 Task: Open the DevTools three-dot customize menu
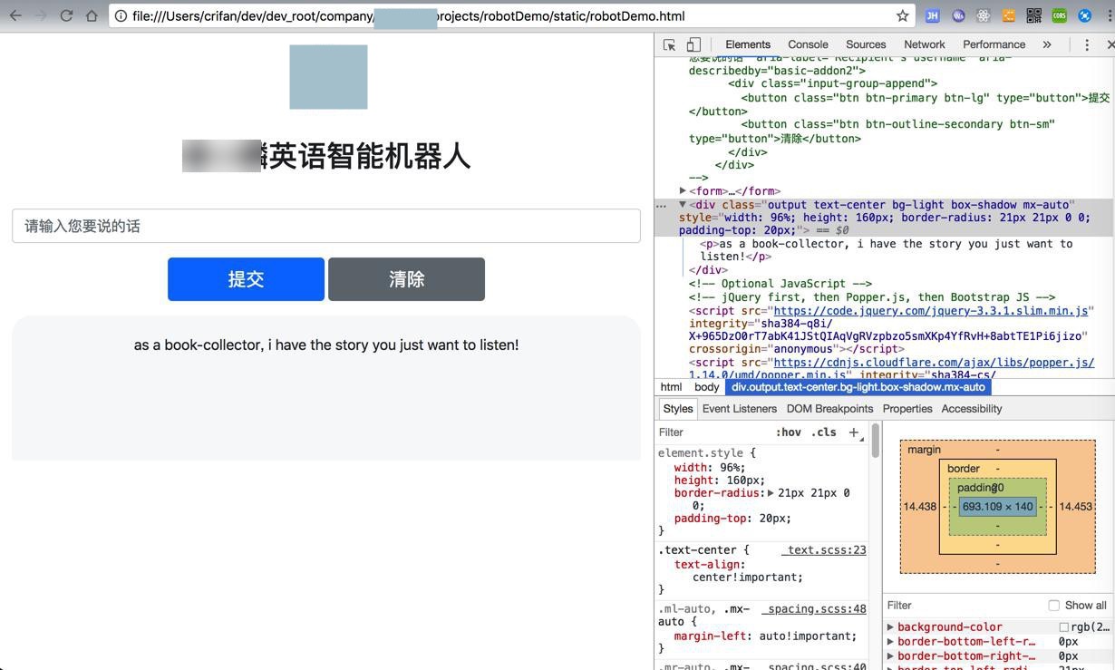point(1087,44)
